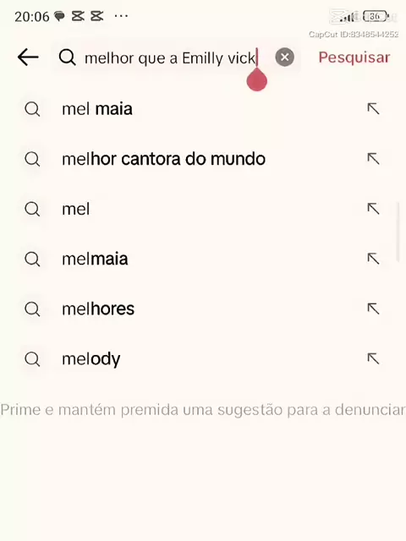406x541 pixels.
Task: Tap the back arrow icon
Action: click(x=28, y=57)
